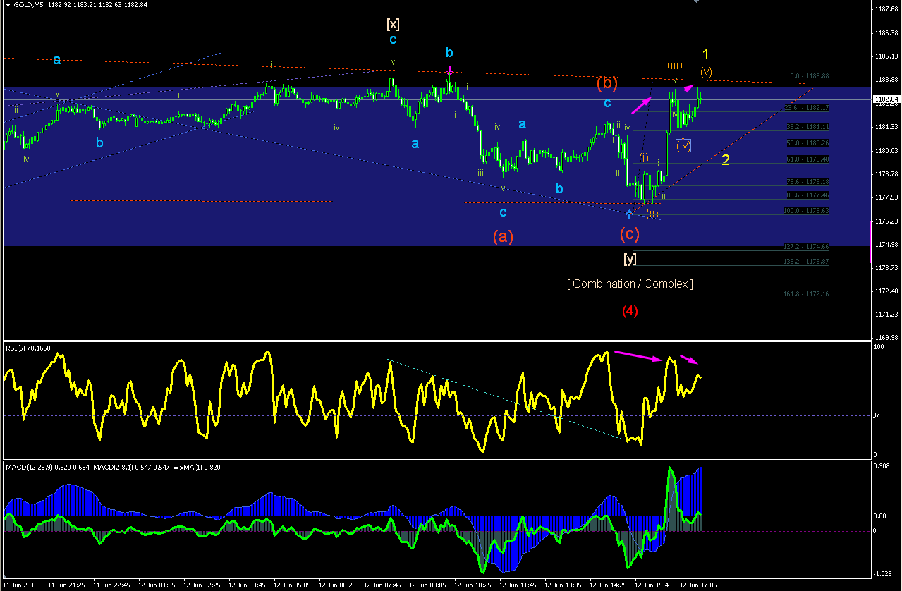Click price axis value 1176.23
The width and height of the screenshot is (902, 591).
886,221
